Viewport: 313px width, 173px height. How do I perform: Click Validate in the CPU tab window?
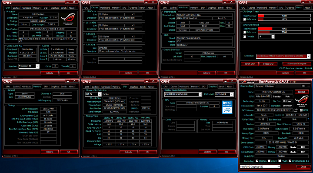(50, 73)
